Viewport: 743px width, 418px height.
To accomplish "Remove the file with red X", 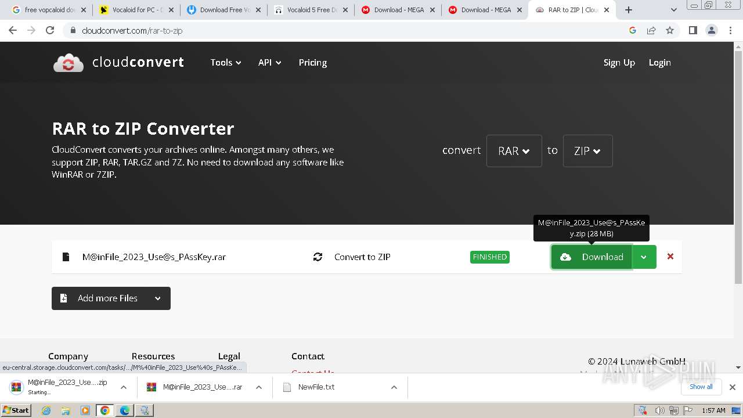I will [670, 256].
